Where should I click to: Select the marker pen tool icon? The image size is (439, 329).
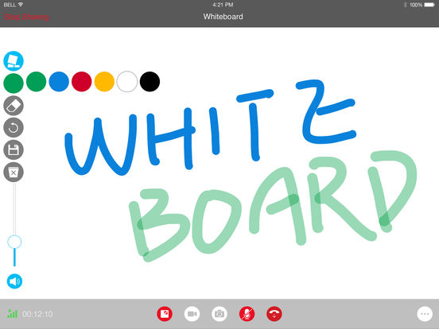click(14, 60)
